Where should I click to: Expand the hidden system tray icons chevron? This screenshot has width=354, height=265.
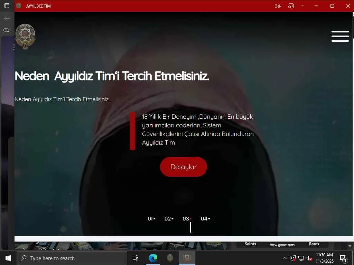click(x=285, y=258)
